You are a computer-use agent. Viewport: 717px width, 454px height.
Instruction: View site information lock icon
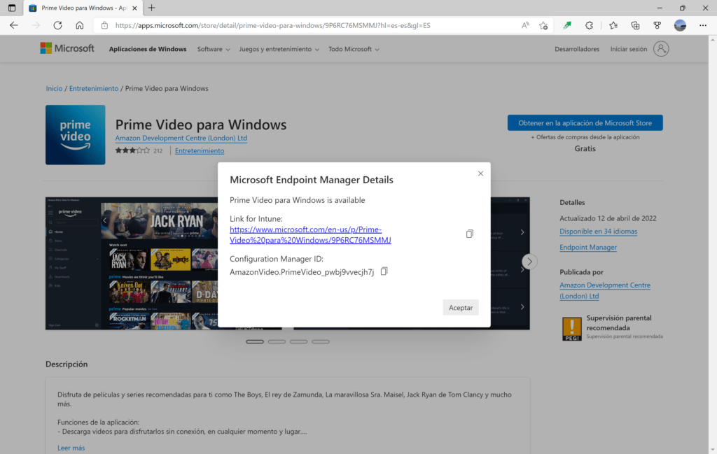click(x=105, y=26)
